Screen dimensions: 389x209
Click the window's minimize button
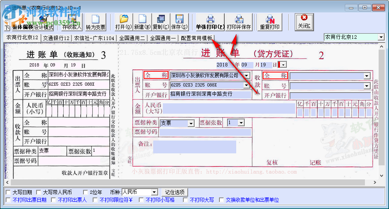(351, 8)
